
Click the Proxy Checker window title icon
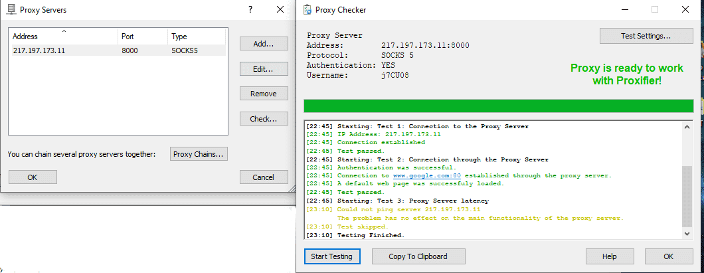(308, 10)
